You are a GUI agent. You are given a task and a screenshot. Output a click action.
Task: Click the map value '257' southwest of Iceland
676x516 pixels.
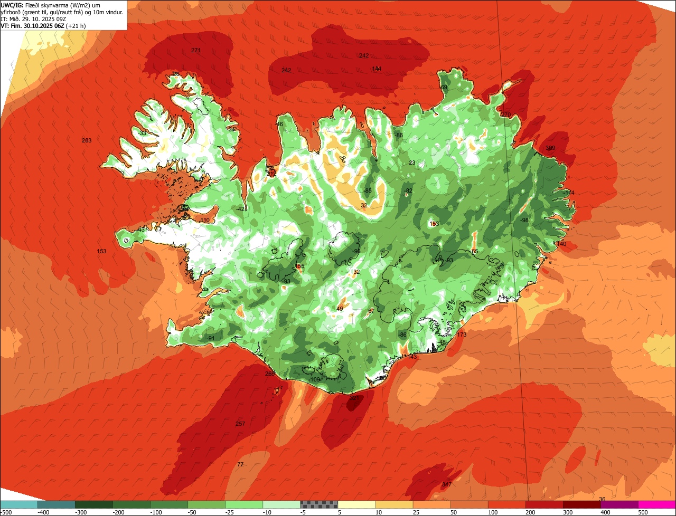point(240,424)
